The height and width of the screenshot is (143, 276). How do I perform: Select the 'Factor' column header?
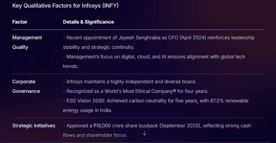[x=20, y=22]
